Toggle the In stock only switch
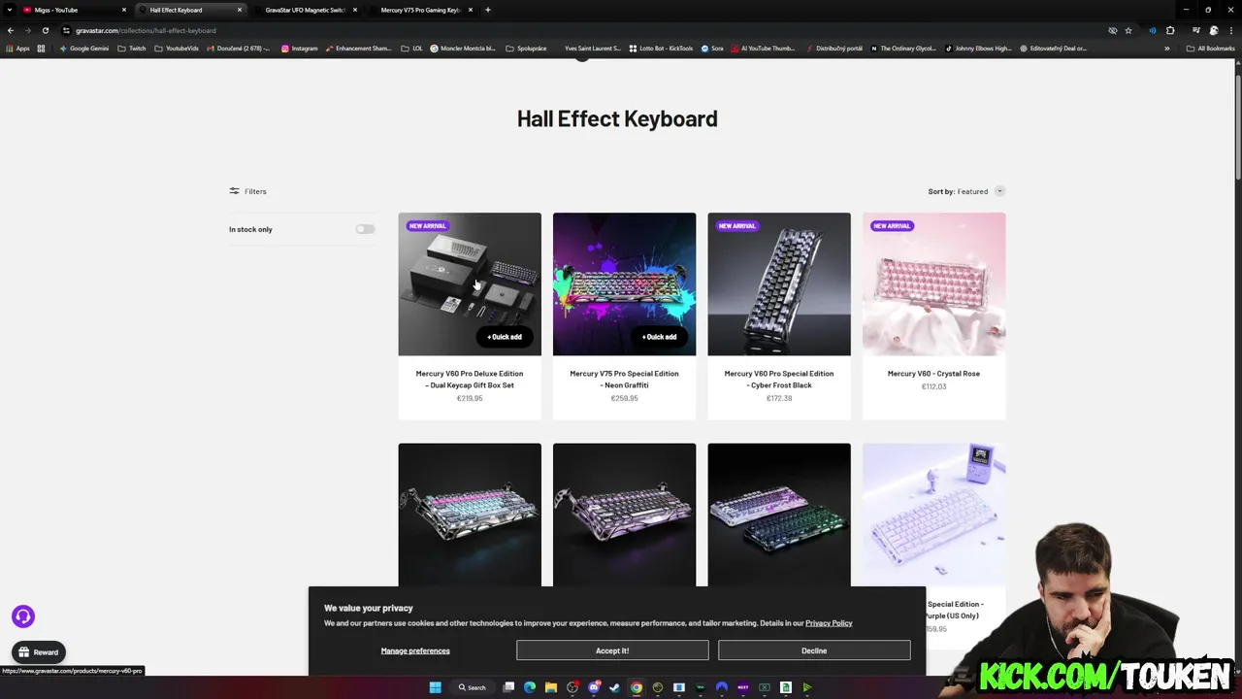 pos(365,229)
